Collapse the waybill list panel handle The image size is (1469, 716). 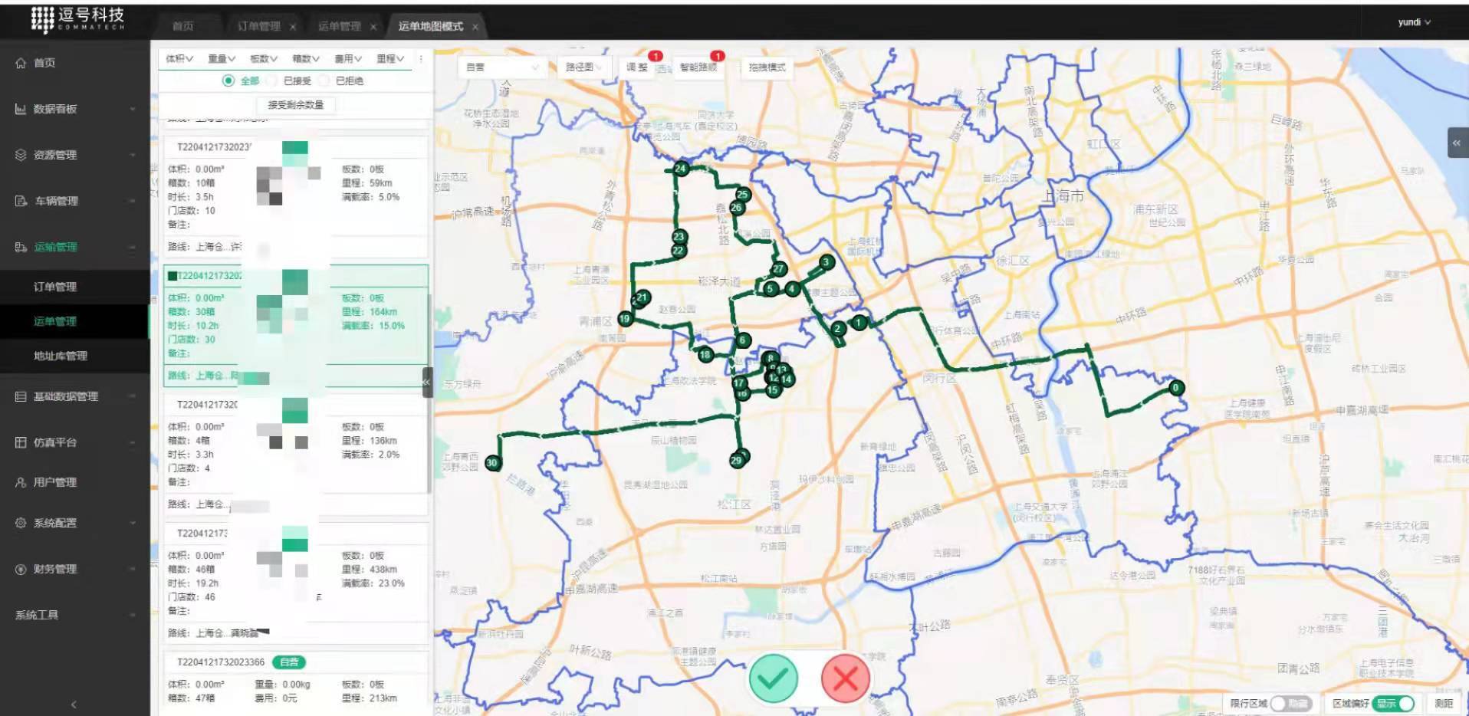427,382
